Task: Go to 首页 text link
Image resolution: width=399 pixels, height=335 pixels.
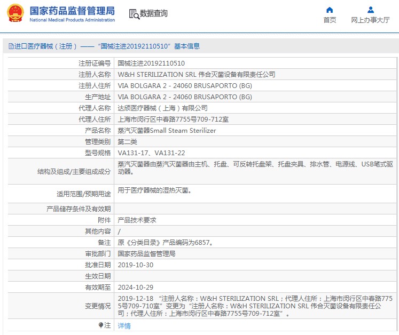Action: 330,20
